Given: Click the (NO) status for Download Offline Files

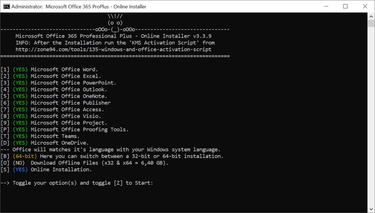Looking at the screenshot, I should tap(19, 163).
